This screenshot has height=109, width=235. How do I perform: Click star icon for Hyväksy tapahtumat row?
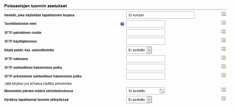tap(223, 99)
